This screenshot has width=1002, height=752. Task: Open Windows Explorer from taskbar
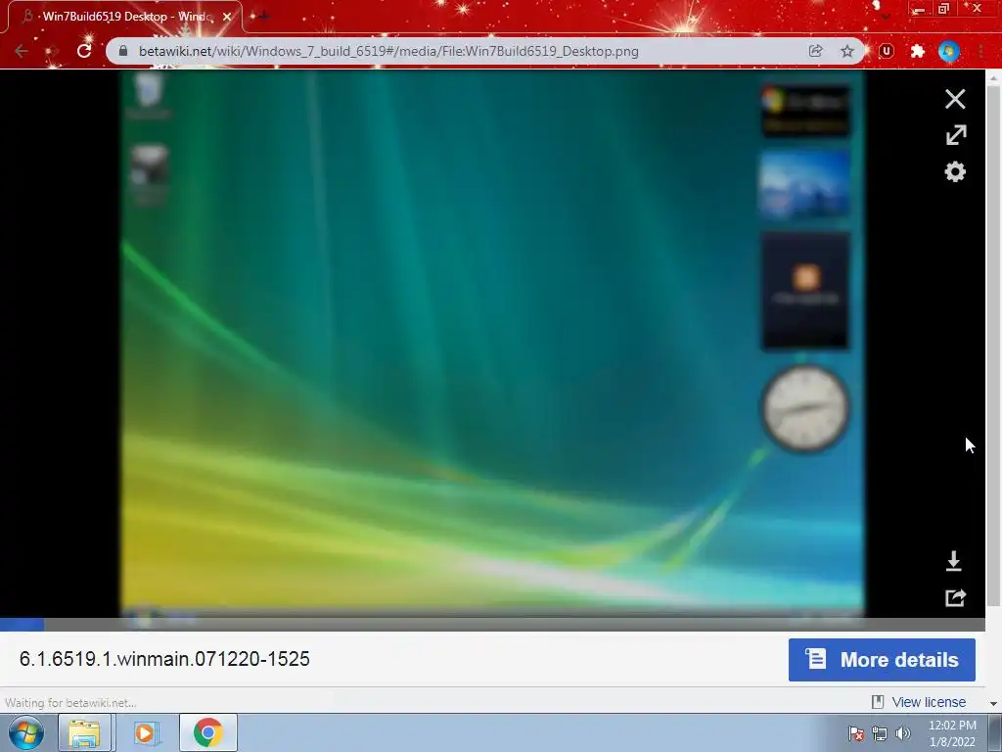(x=84, y=732)
